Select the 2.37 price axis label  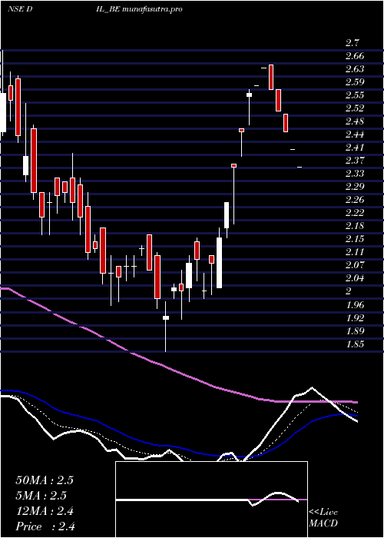click(x=355, y=160)
